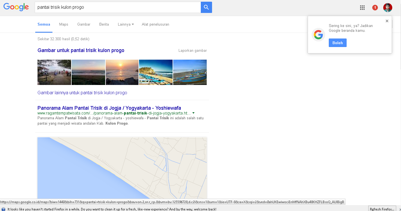Click the search query input field

point(113,7)
